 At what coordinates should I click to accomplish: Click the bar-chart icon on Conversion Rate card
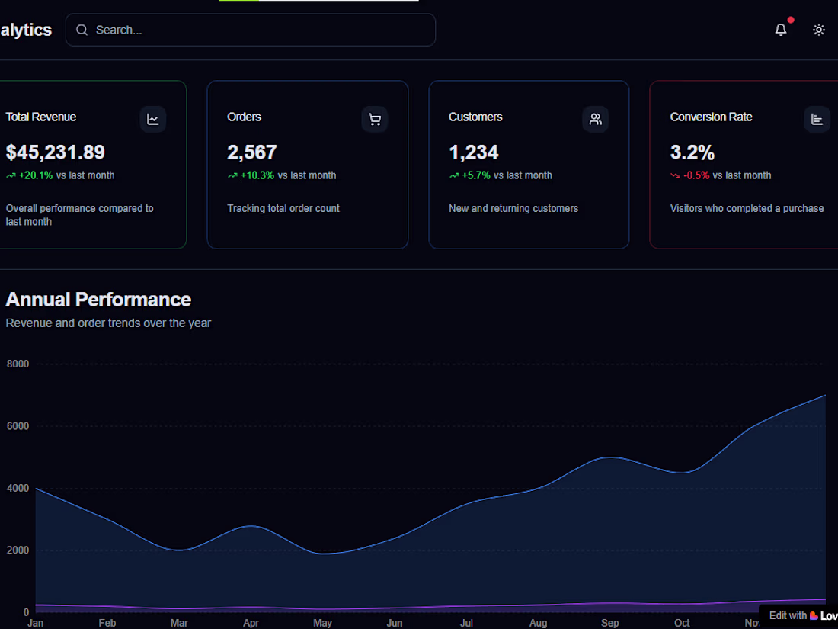tap(817, 119)
